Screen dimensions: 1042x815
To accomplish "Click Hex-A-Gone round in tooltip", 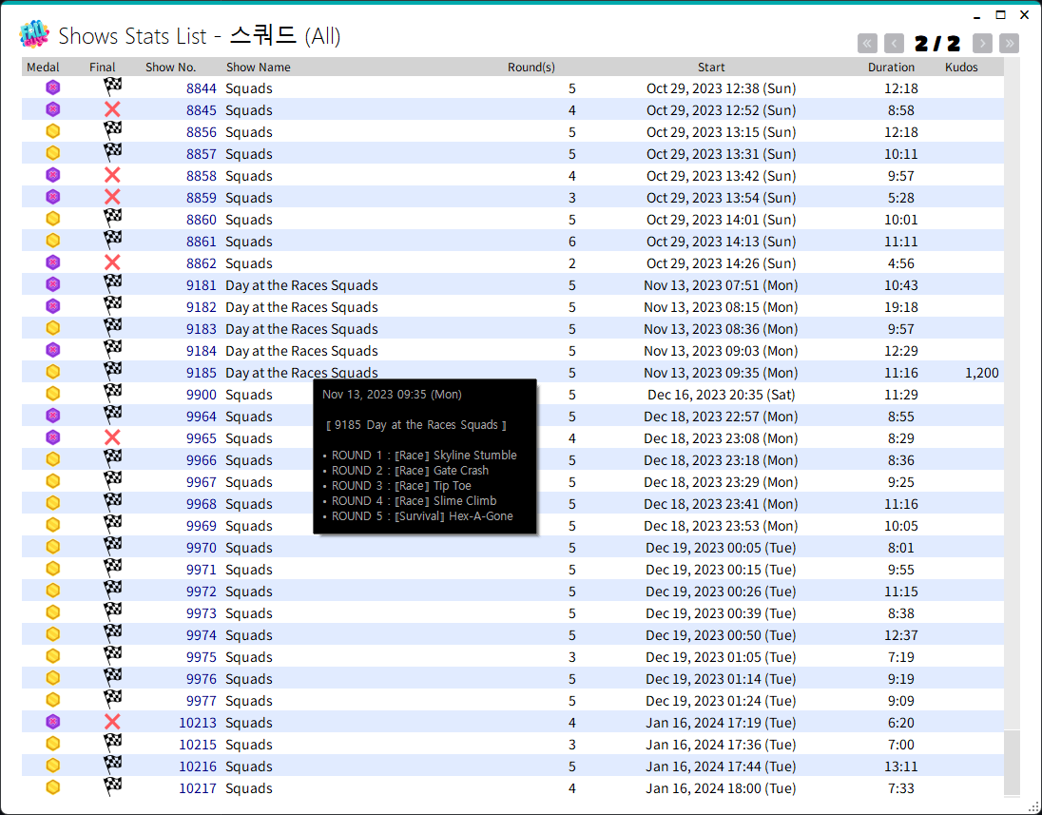I will 480,515.
